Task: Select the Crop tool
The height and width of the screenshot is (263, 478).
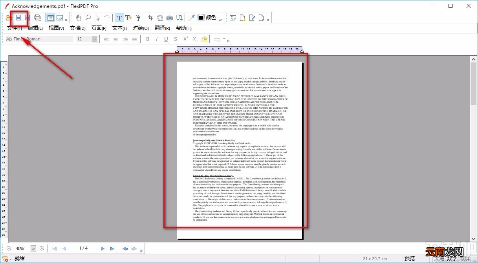Action: [151, 18]
